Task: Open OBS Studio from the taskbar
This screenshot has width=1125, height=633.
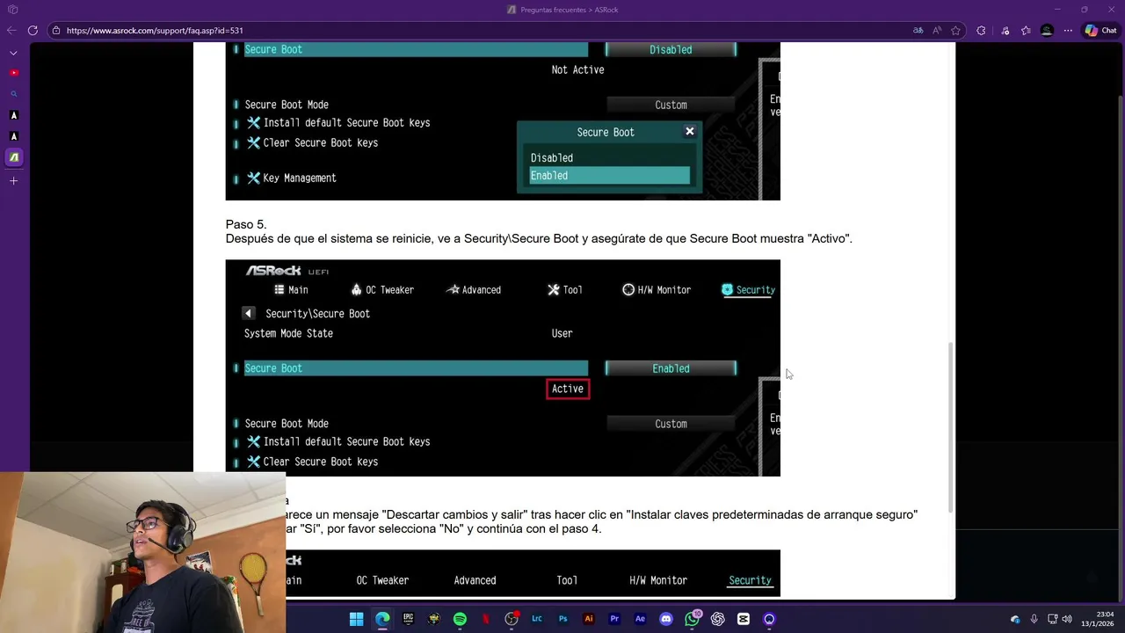Action: tap(512, 619)
